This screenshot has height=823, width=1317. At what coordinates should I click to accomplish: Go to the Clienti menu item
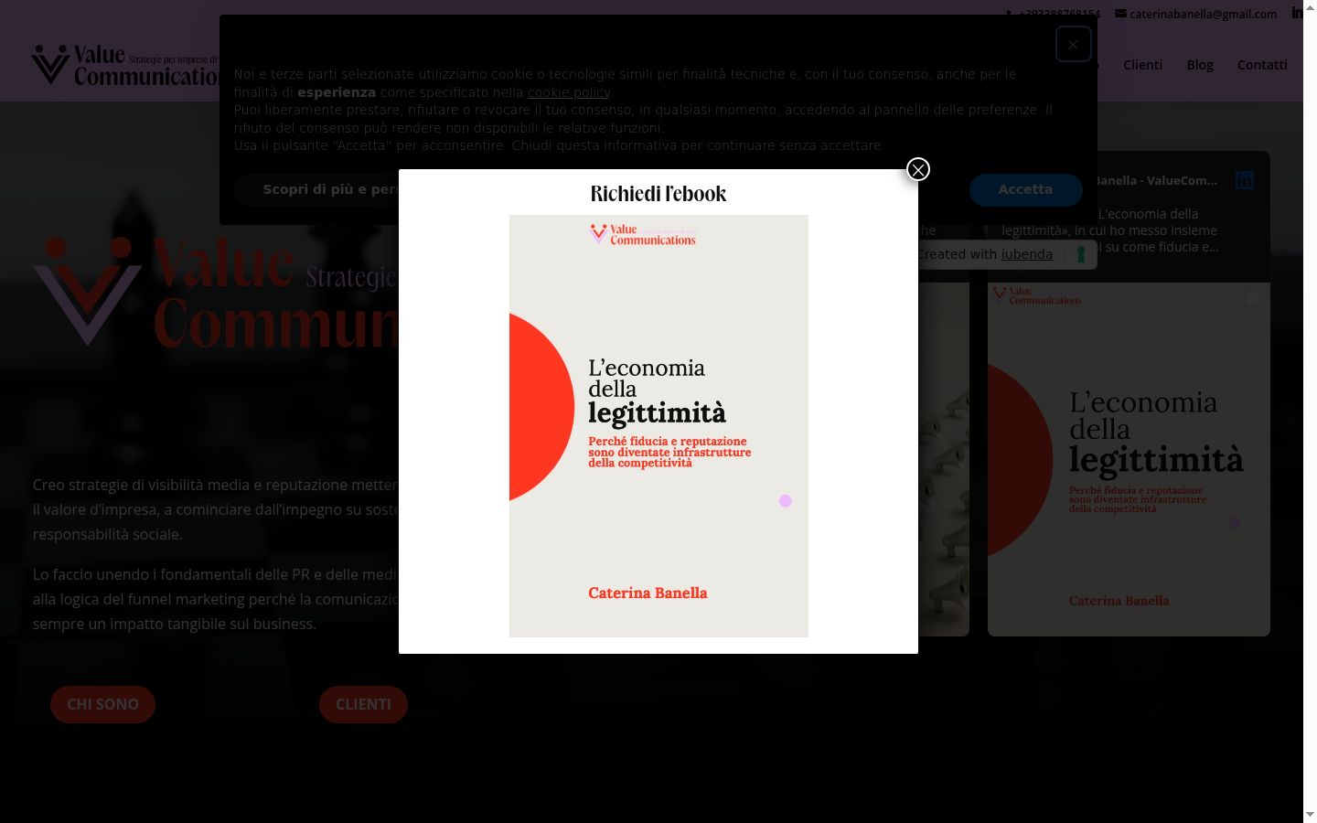point(1143,65)
